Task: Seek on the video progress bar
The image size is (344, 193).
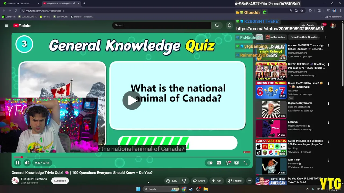Action: coord(132,157)
